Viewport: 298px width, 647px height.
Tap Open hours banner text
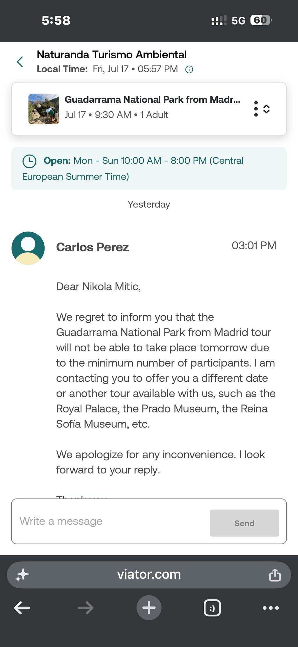click(133, 169)
